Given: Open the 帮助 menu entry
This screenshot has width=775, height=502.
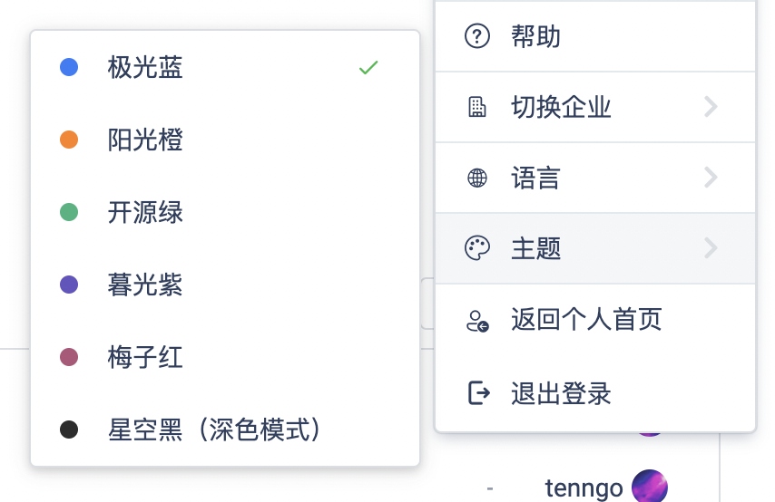Looking at the screenshot, I should pos(595,36).
